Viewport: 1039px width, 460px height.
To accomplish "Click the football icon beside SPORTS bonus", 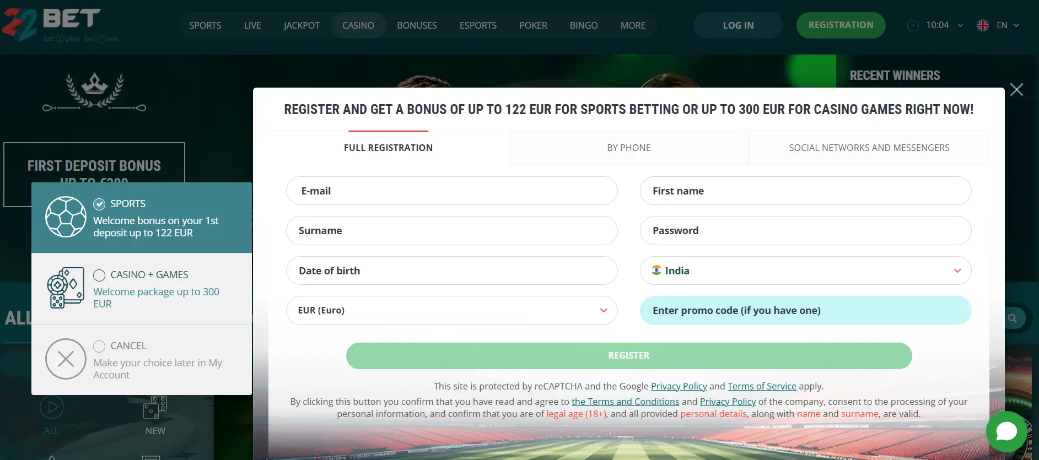I will 66,217.
